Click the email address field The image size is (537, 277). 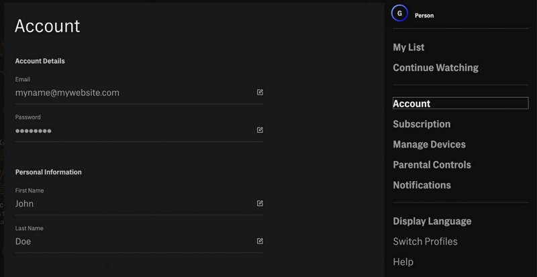pyautogui.click(x=67, y=93)
